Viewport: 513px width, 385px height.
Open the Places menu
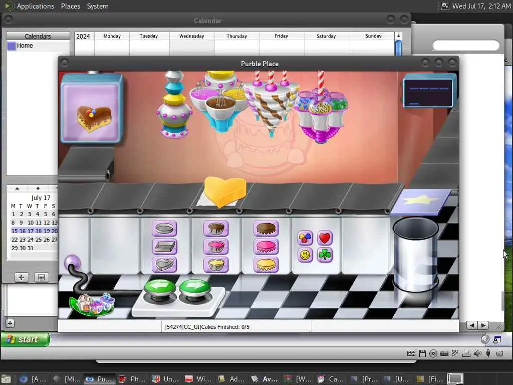(x=70, y=6)
